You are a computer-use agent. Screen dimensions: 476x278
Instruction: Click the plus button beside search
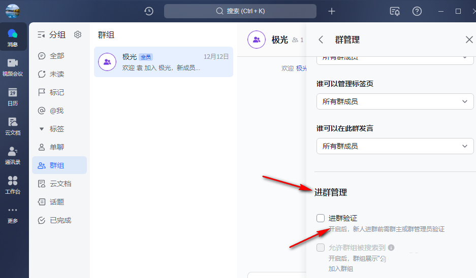tap(332, 11)
